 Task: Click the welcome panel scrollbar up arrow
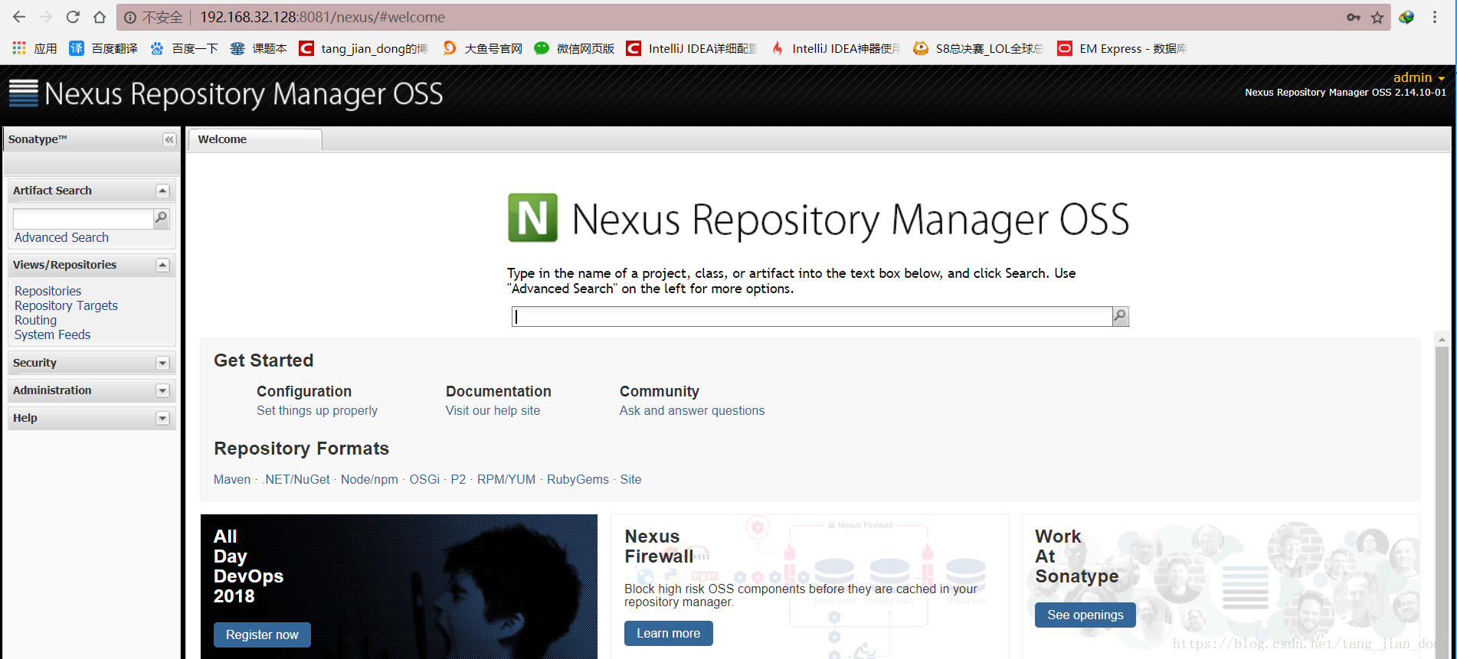point(1442,339)
